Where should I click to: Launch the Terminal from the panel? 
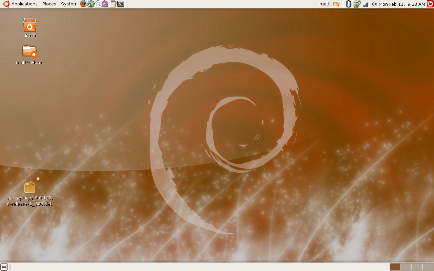pos(120,4)
